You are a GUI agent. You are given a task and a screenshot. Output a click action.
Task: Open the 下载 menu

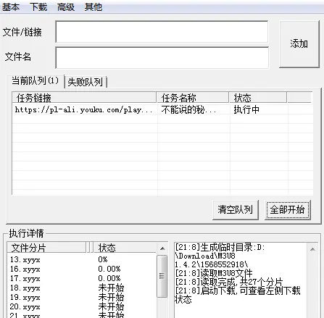[38, 7]
